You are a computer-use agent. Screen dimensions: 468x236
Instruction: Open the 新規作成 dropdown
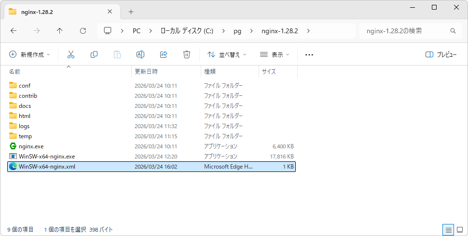pyautogui.click(x=29, y=54)
